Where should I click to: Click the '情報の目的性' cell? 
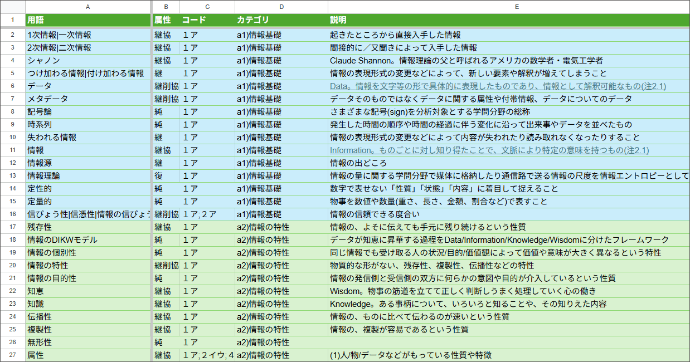tap(88, 278)
